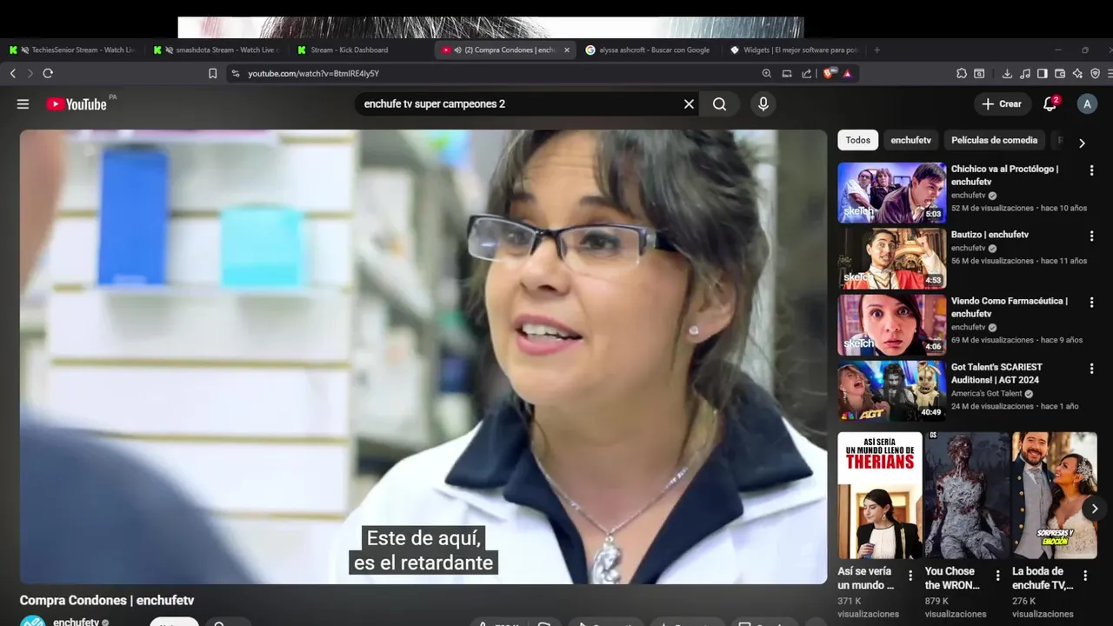This screenshot has width=1113, height=626.
Task: Click the search magnifier button
Action: [720, 104]
